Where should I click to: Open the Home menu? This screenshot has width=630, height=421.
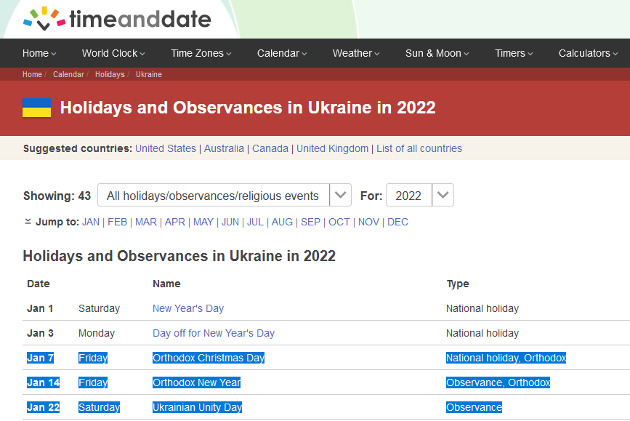tap(39, 53)
